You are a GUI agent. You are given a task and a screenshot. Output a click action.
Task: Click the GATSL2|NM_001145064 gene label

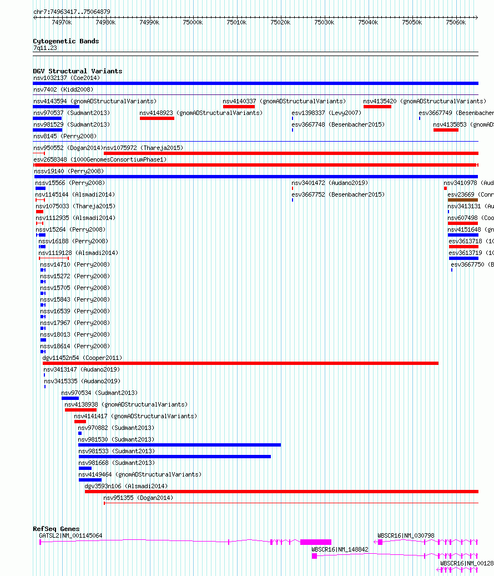coord(71,536)
